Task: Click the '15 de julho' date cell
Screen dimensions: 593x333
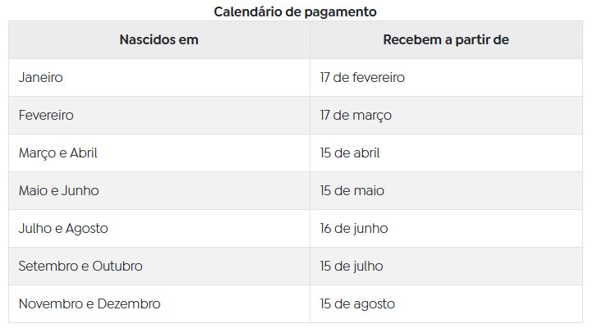Action: click(x=352, y=267)
